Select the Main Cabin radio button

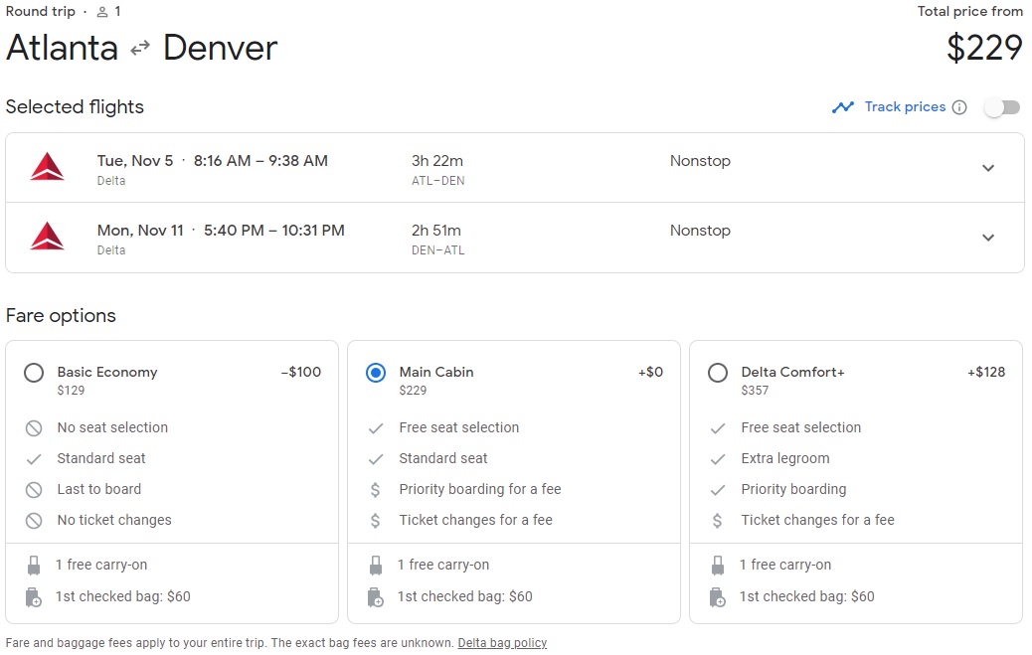tap(376, 373)
